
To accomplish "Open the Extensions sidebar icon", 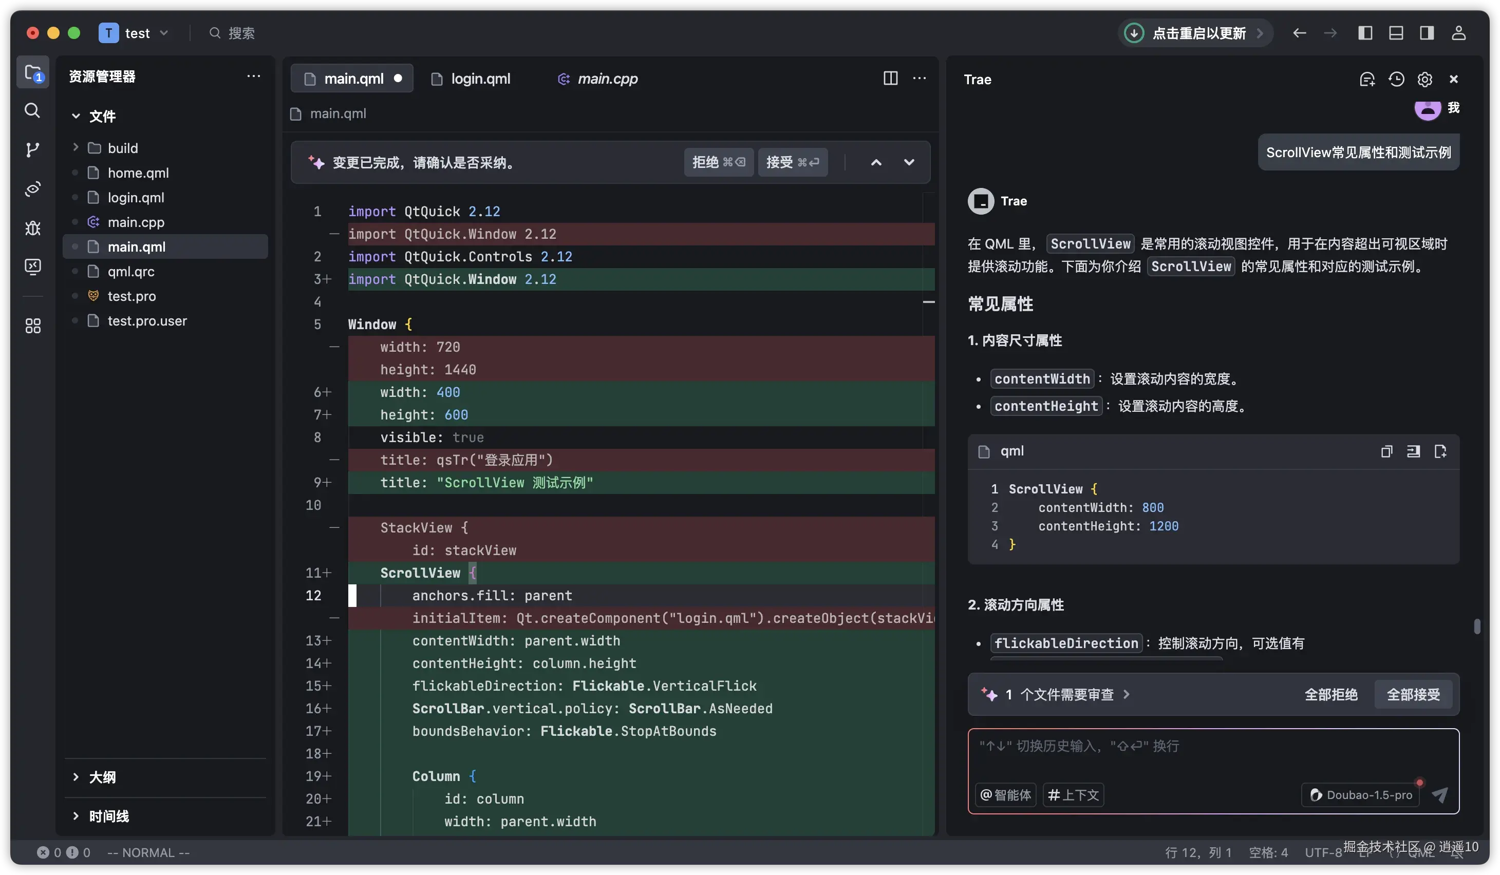I will 33,326.
